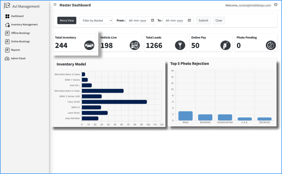Click the hamburger menu icon
This screenshot has height=174, width=282.
pos(55,5)
